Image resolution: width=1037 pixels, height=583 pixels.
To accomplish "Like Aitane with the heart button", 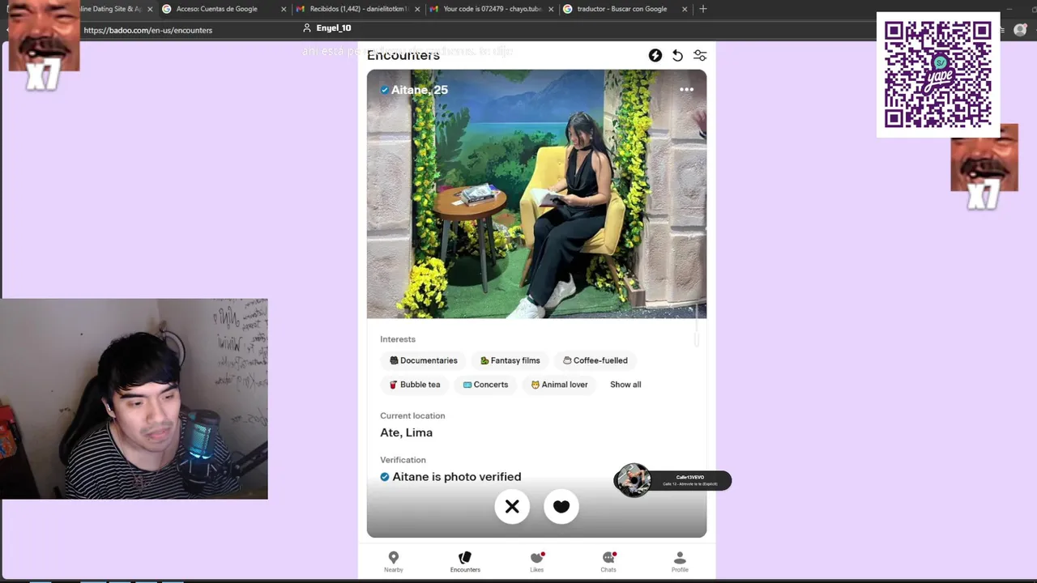I will (561, 507).
